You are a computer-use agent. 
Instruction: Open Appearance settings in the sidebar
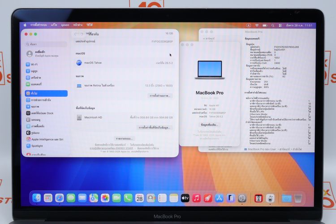pos(33,133)
